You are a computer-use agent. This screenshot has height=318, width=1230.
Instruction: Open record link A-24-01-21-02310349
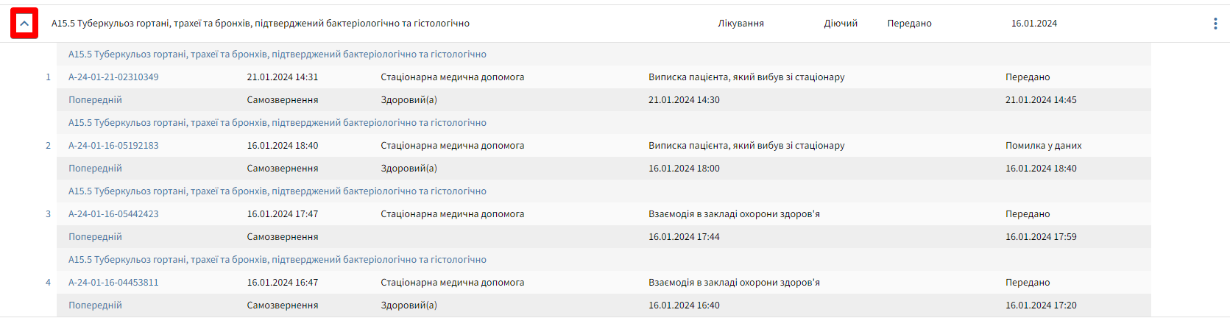coord(113,77)
